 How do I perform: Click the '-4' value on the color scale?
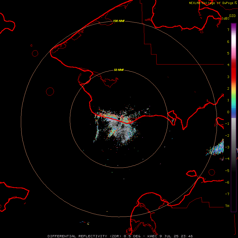tap(227, 159)
